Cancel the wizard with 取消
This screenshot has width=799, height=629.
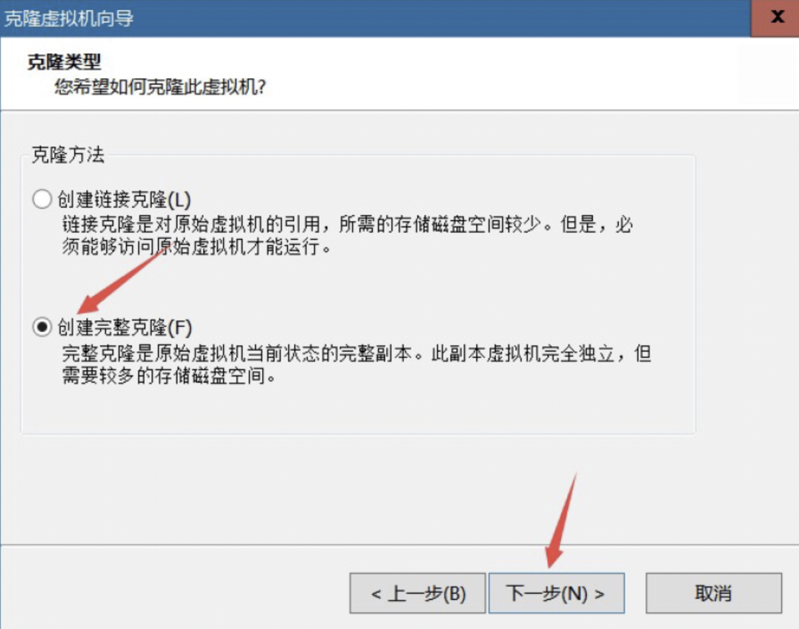714,594
